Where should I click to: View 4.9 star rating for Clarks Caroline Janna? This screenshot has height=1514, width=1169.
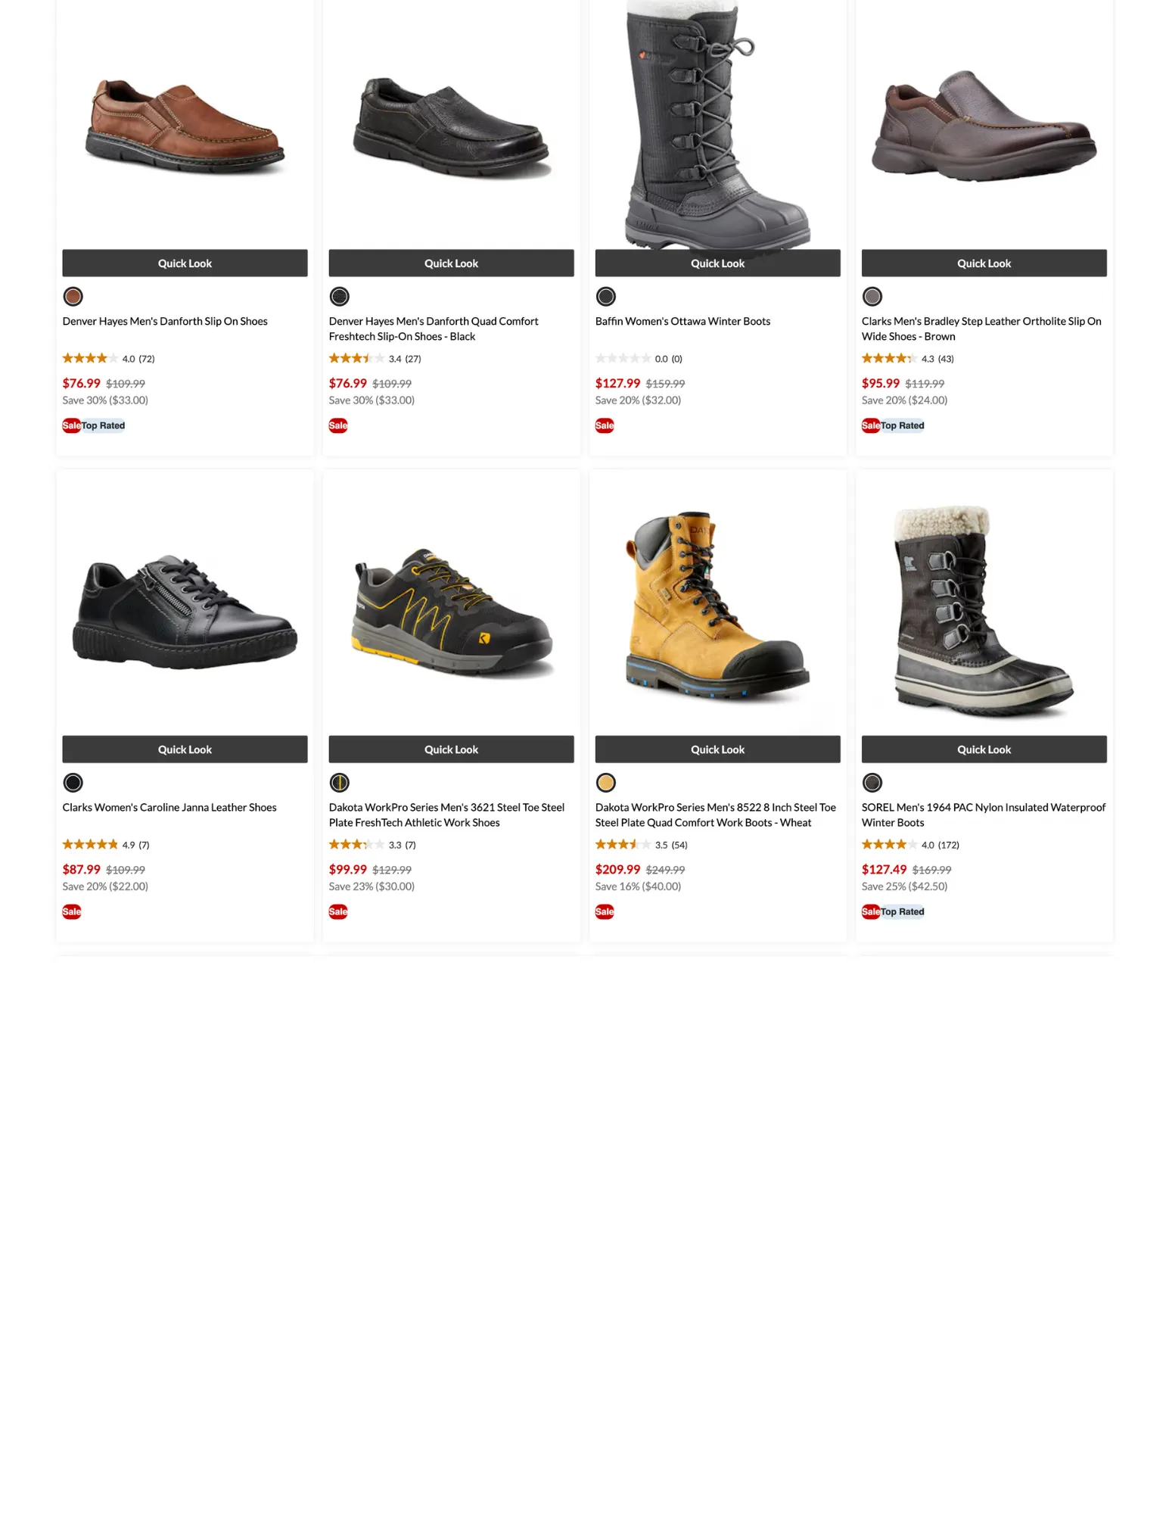[106, 844]
